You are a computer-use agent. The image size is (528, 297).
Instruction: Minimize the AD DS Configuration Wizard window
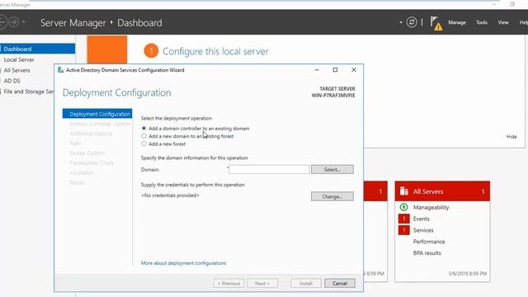[317, 69]
